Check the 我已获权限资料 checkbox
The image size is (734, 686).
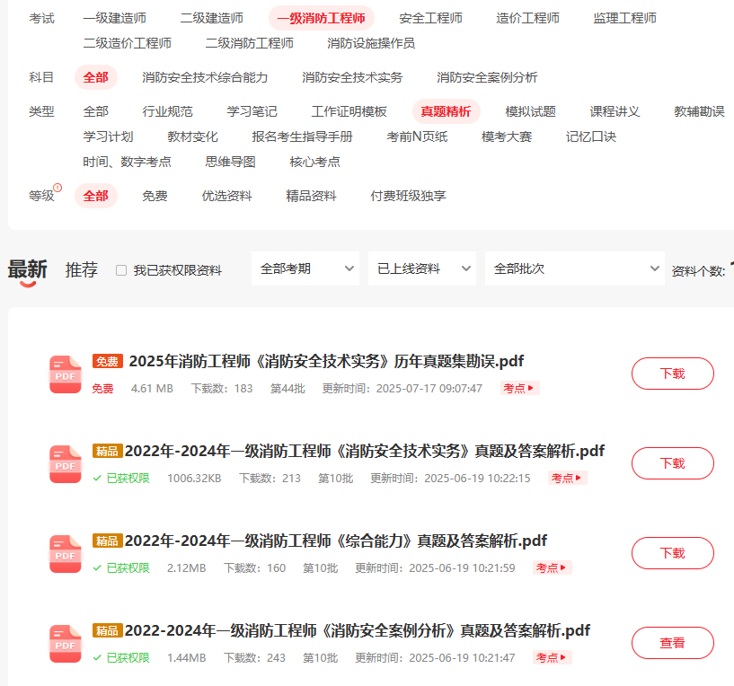(121, 270)
